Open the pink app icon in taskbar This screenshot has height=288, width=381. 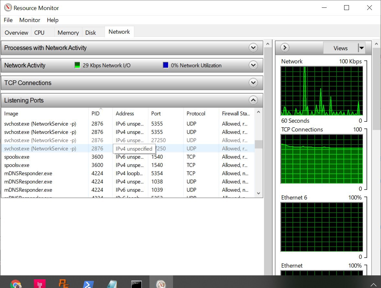(x=40, y=283)
